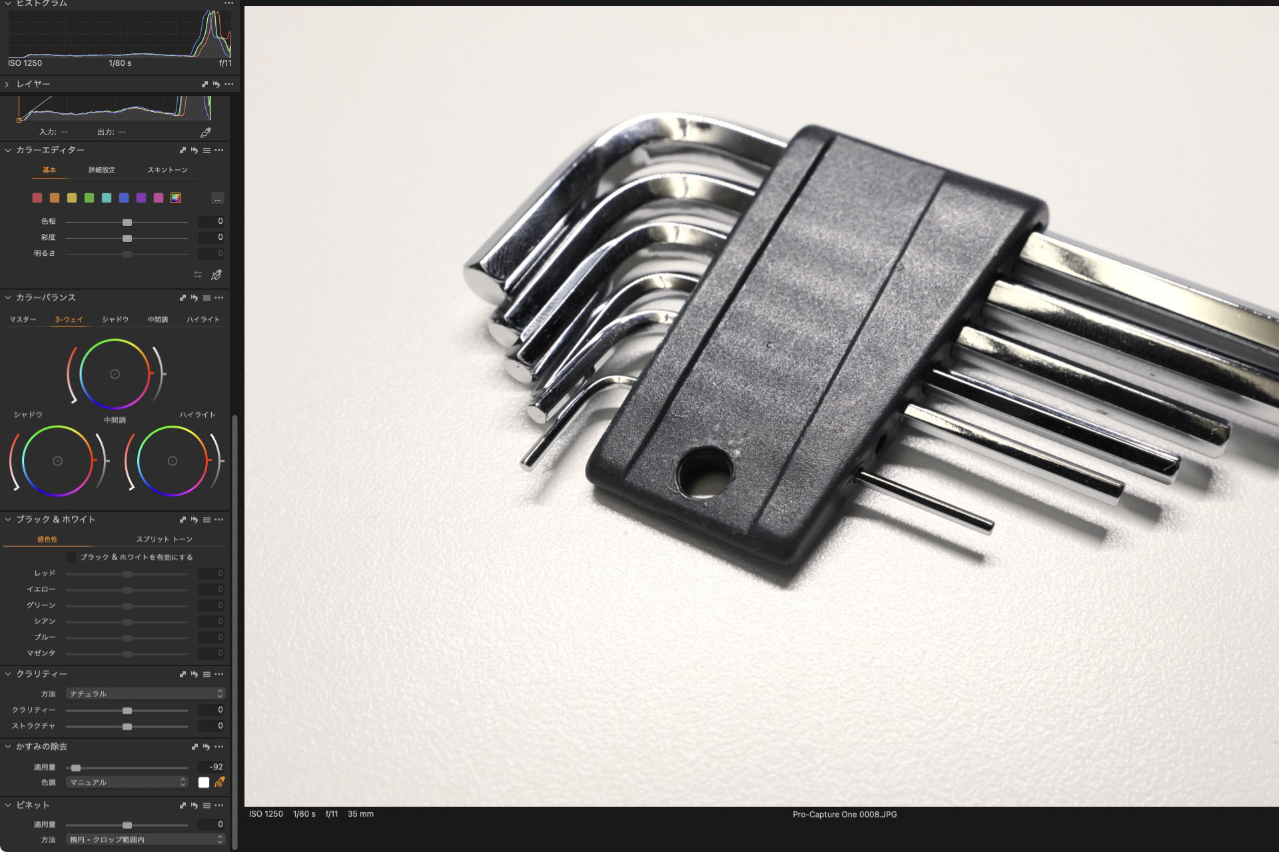Click the reset arrow on カラーエディター panel

tap(195, 151)
